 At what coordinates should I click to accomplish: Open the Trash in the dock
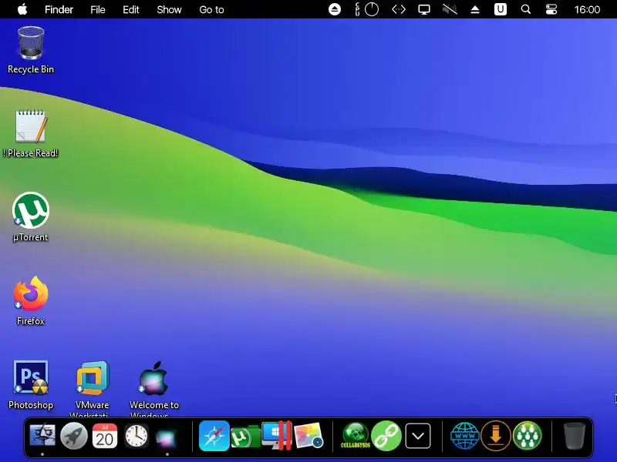coord(575,435)
